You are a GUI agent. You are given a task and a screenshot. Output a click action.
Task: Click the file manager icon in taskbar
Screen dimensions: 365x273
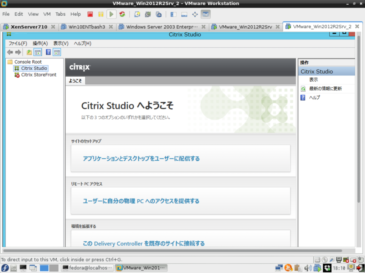[14, 268]
